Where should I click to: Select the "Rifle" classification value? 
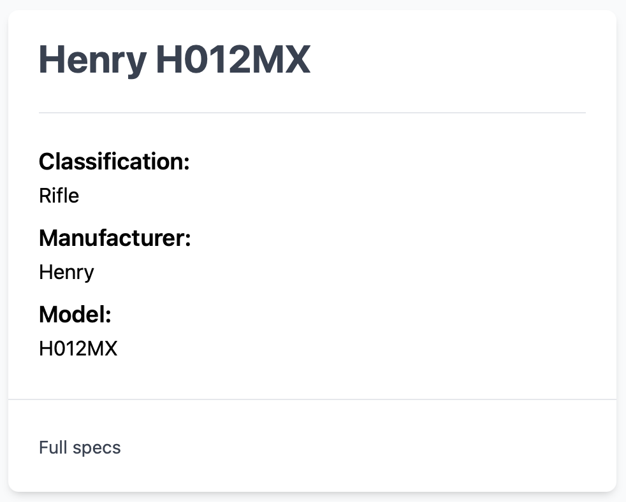pyautogui.click(x=59, y=196)
